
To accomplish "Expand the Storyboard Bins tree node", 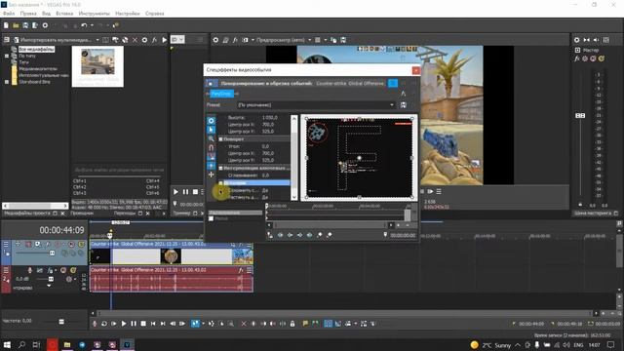I will [x=7, y=82].
